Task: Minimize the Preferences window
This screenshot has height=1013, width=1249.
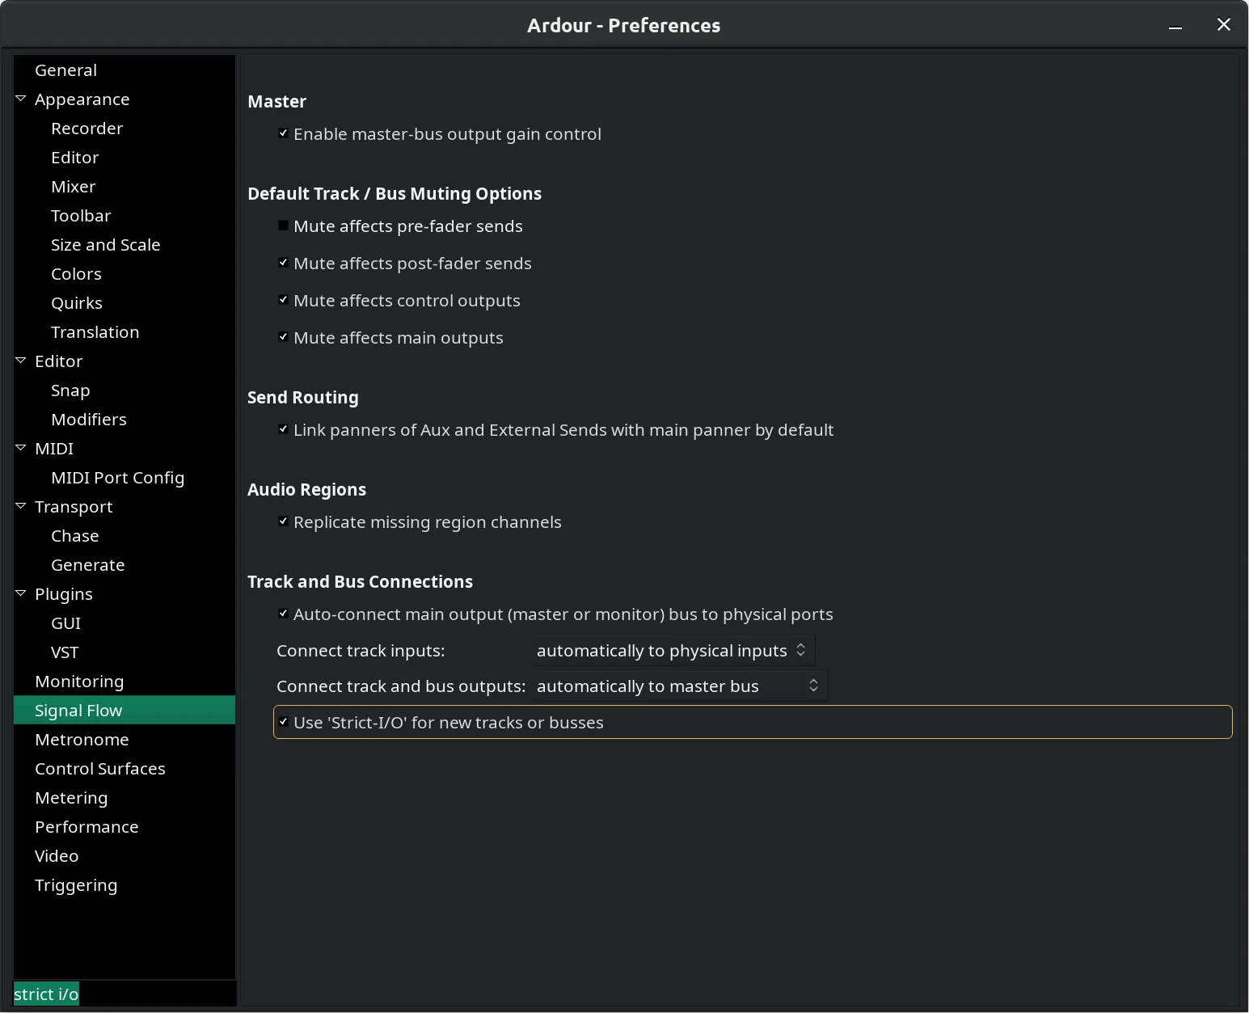Action: [x=1175, y=26]
